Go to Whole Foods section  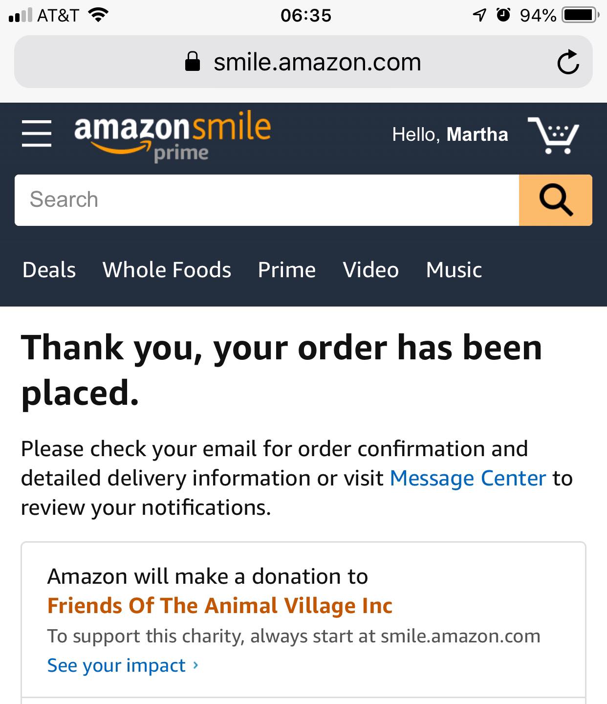click(x=167, y=270)
